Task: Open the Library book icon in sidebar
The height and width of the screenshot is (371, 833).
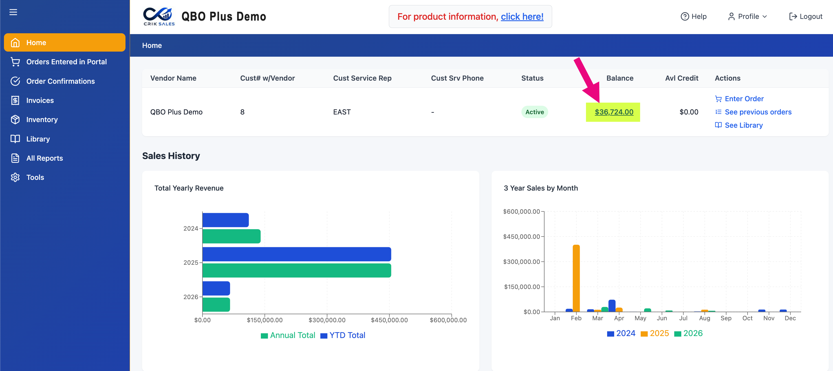Action: pyautogui.click(x=15, y=139)
